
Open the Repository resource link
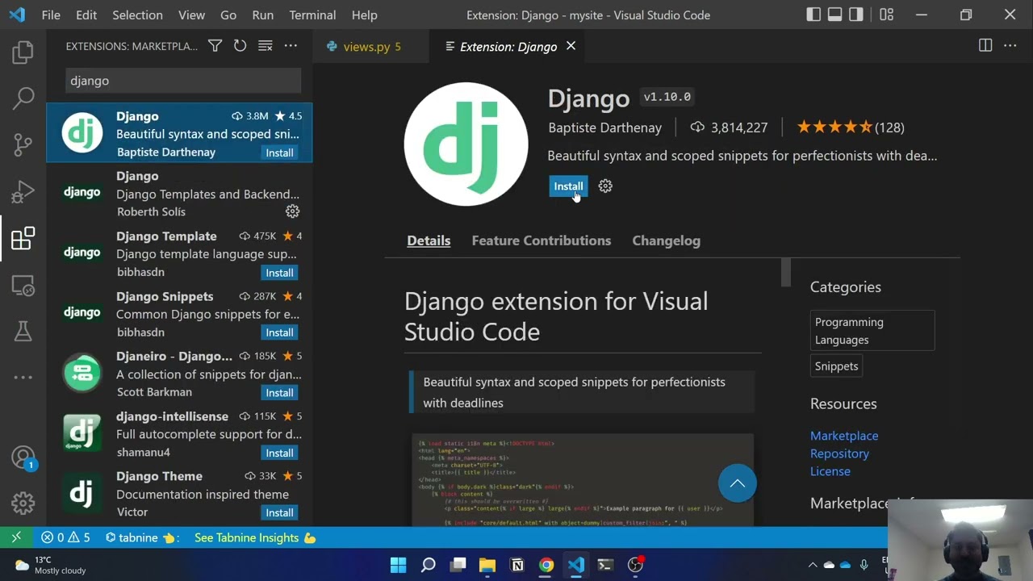(839, 454)
